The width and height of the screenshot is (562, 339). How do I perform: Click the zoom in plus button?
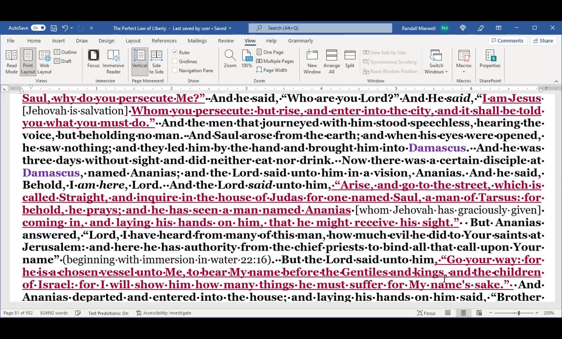click(537, 313)
